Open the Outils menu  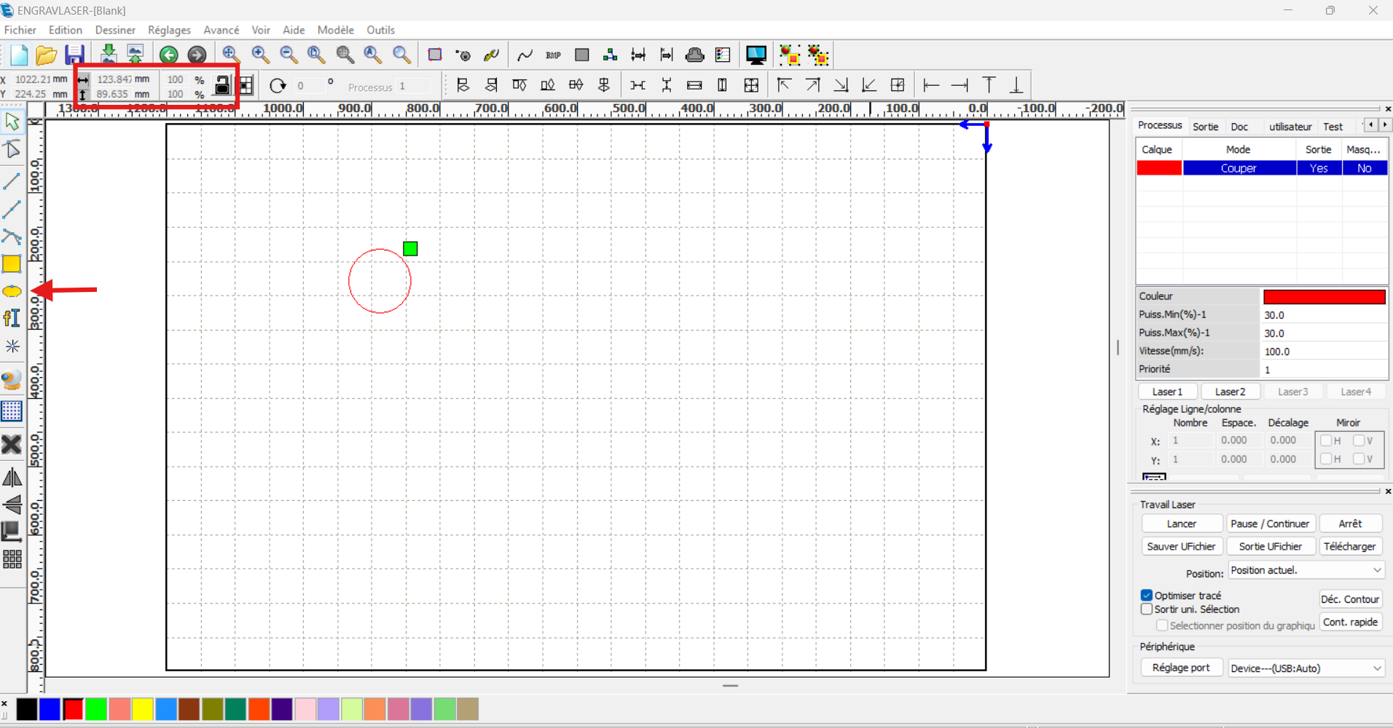380,30
